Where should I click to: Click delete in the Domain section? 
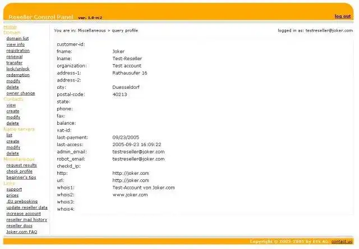pyautogui.click(x=12, y=87)
